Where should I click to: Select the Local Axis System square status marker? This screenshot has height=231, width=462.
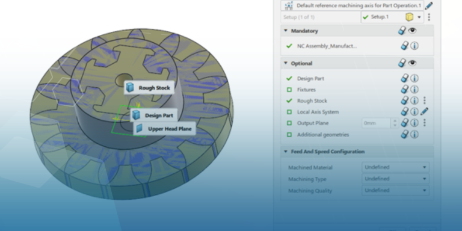point(289,112)
